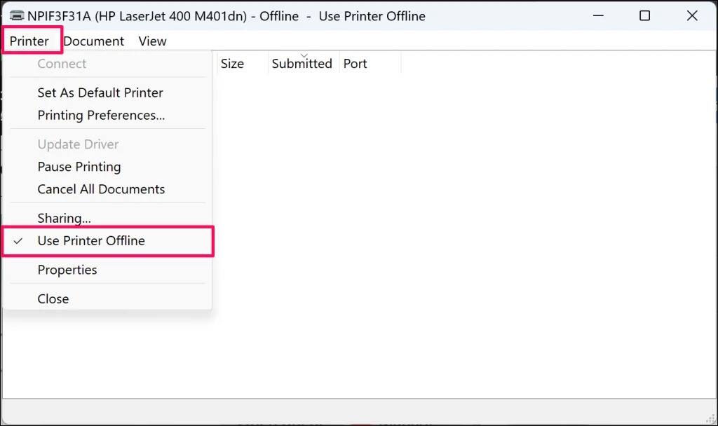Open the View menu
The height and width of the screenshot is (426, 718).
coord(152,41)
